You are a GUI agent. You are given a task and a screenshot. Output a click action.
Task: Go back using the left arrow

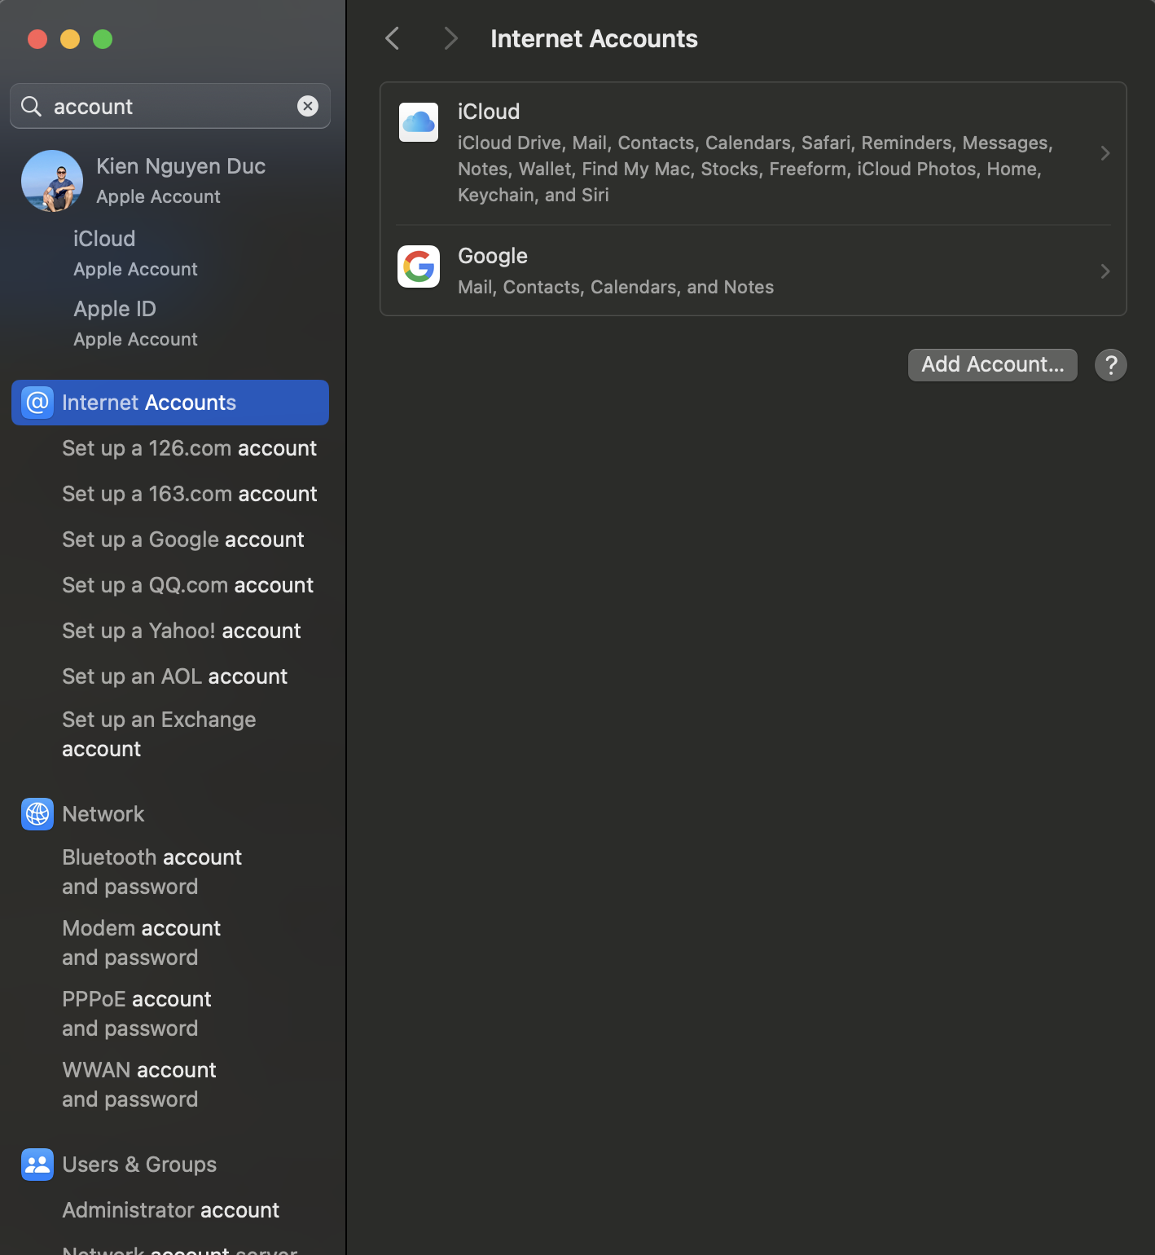click(x=393, y=38)
